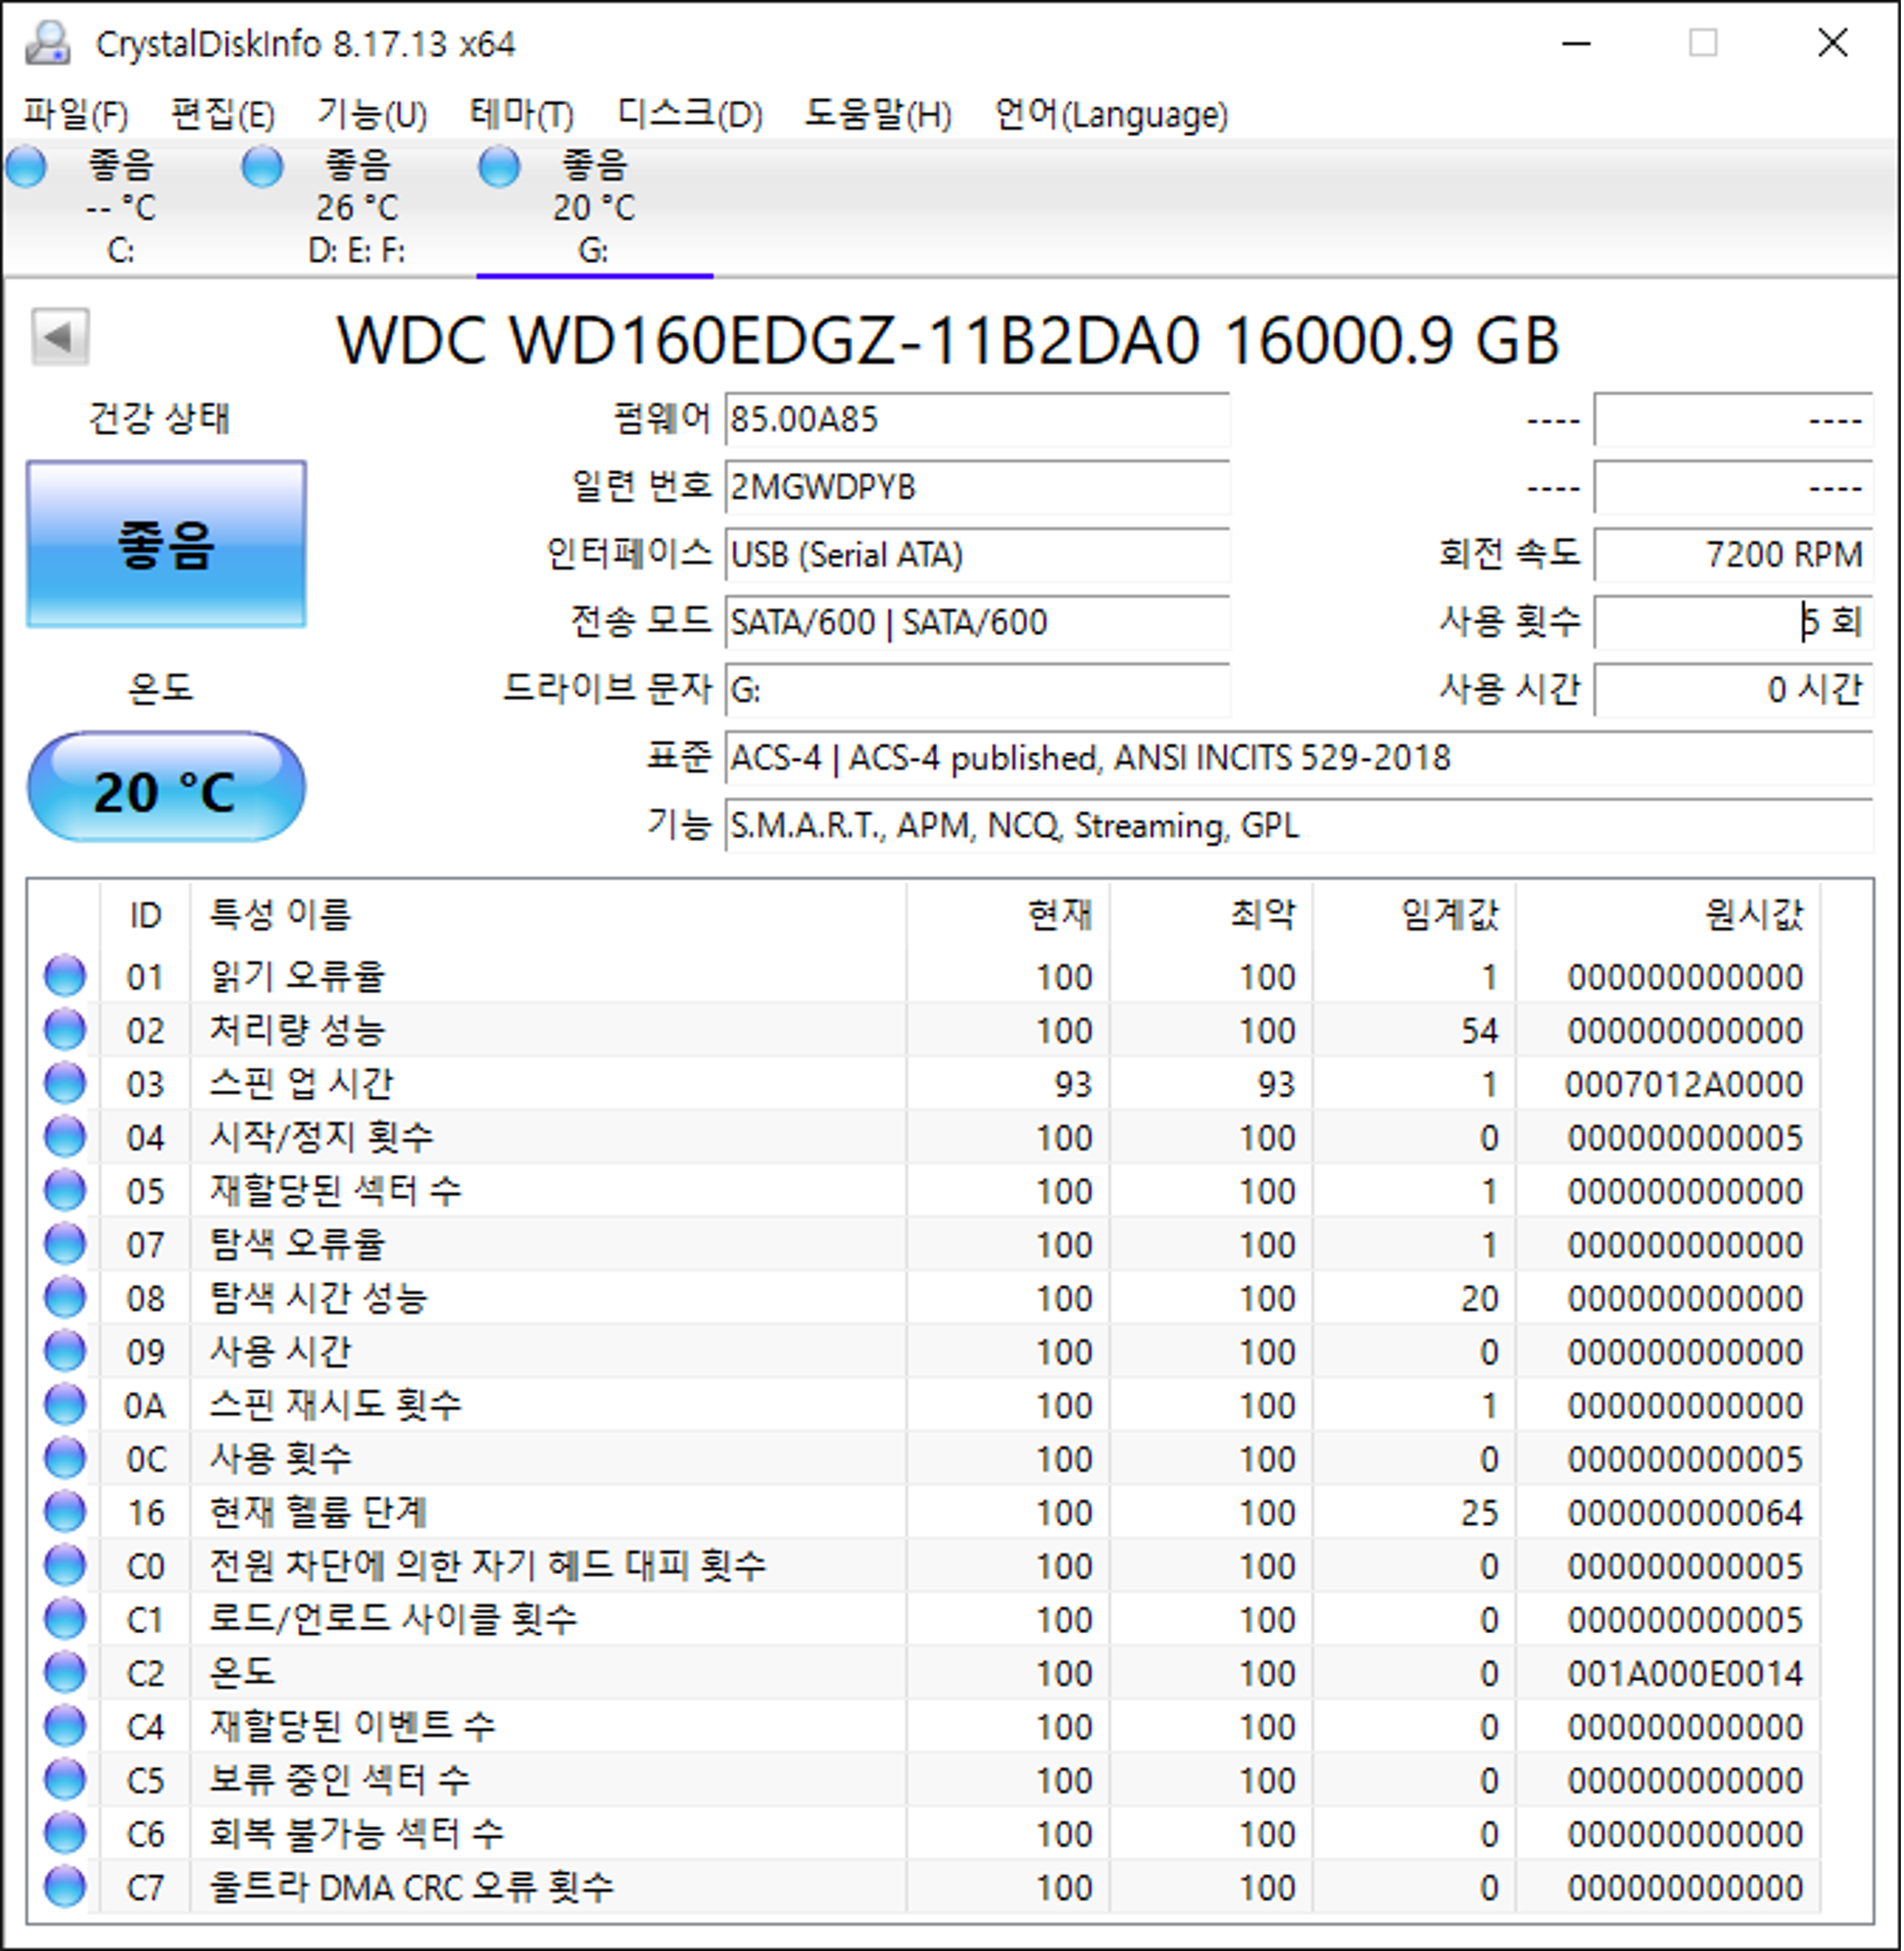Viewport: 1904px width, 1951px height.
Task: Click the blue 좋음 health status button
Action: (166, 544)
